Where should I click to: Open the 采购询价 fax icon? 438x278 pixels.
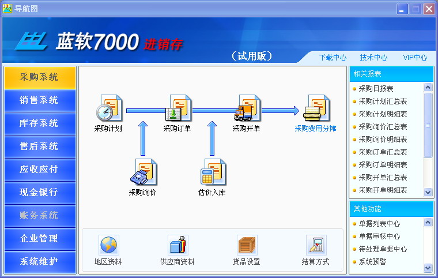(x=144, y=172)
